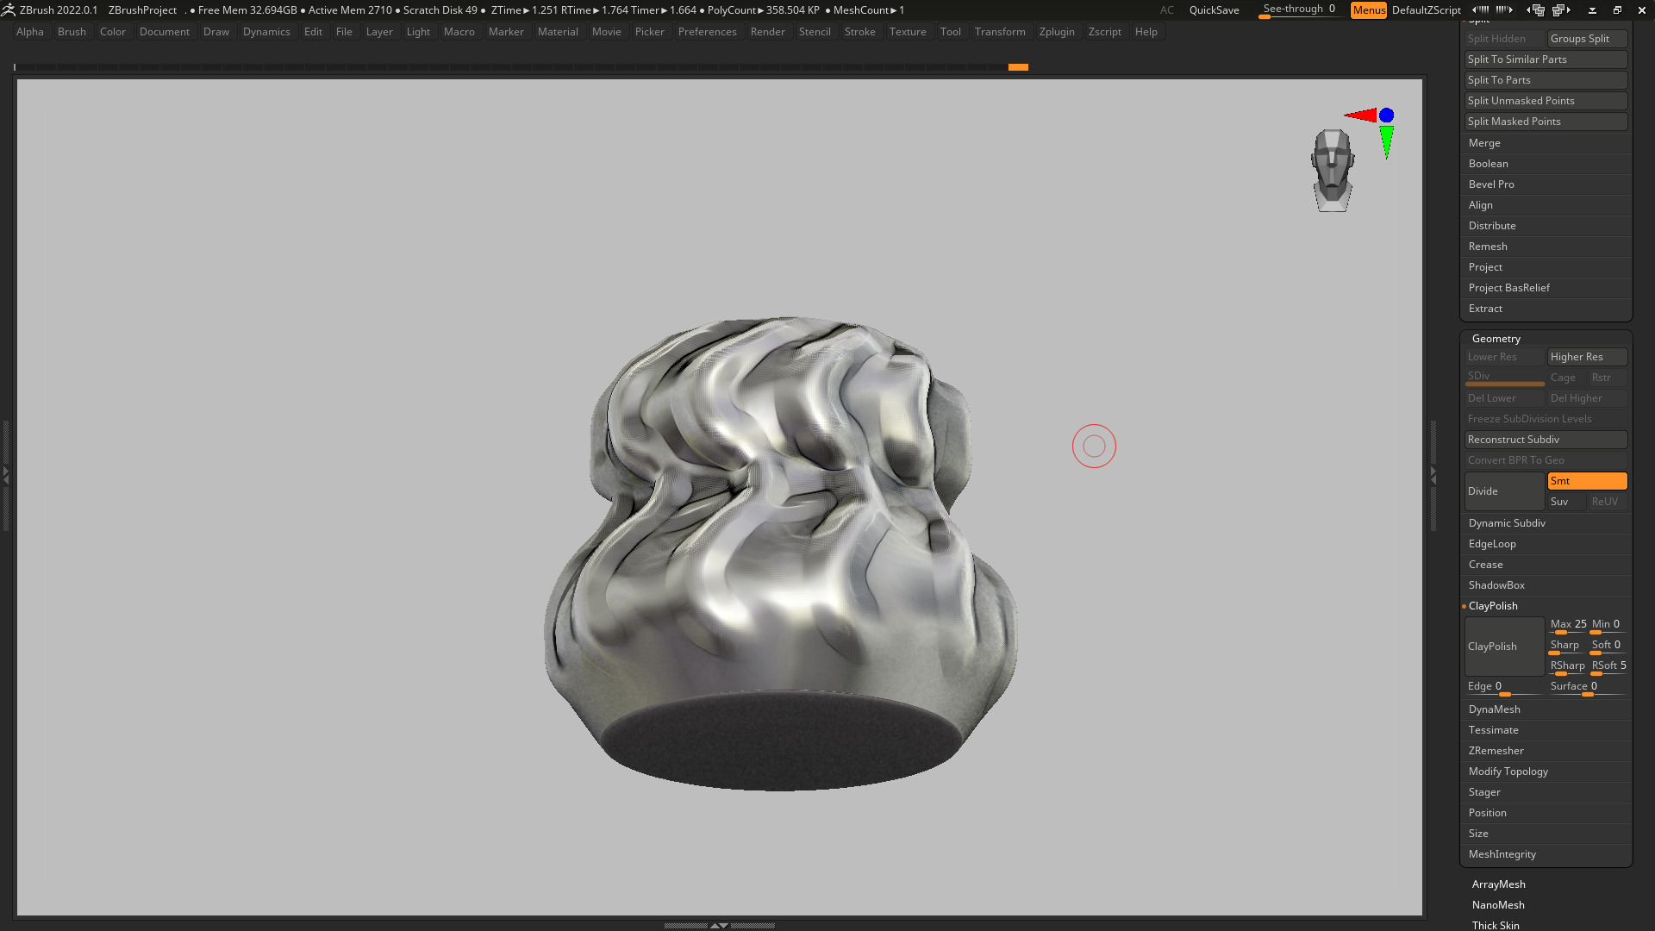Click the Groups Split button
This screenshot has height=931, width=1655.
click(x=1587, y=39)
